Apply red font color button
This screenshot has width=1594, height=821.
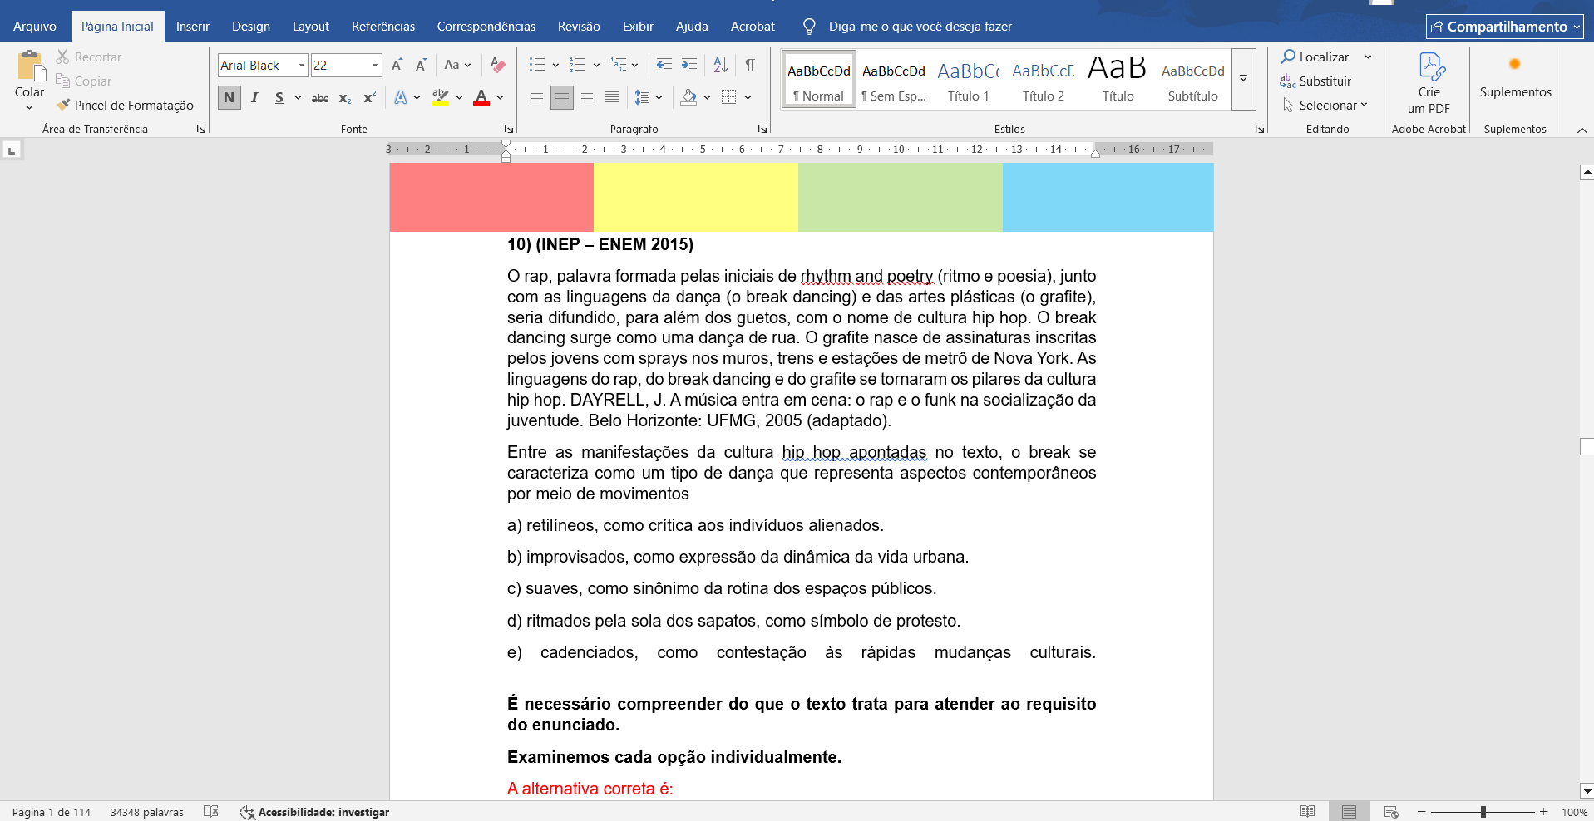pyautogui.click(x=481, y=98)
